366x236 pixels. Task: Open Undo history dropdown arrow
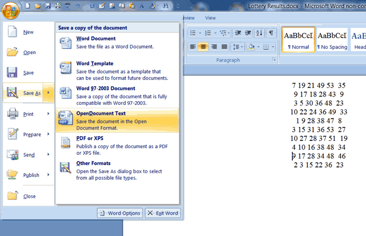click(x=84, y=6)
